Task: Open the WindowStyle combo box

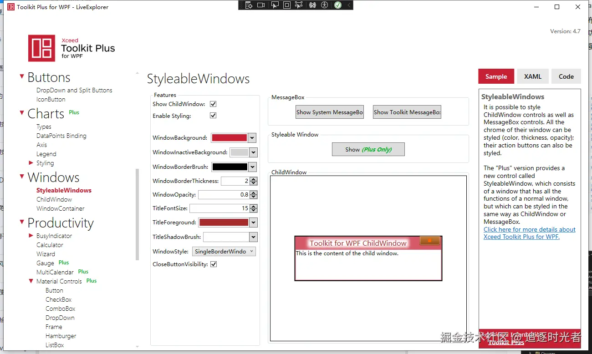Action: click(x=224, y=252)
